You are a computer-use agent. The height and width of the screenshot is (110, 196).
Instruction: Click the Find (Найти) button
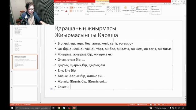point(154,7)
